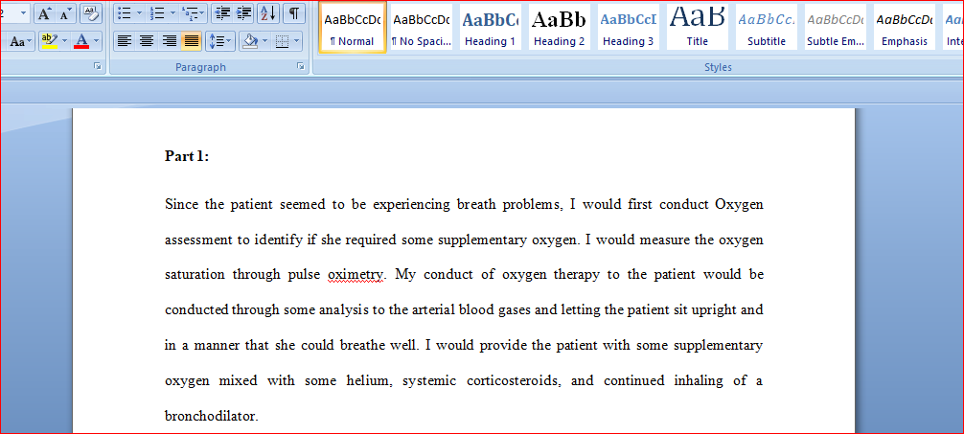Viewport: 964px width, 434px height.
Task: Apply a bulleted list
Action: point(124,12)
